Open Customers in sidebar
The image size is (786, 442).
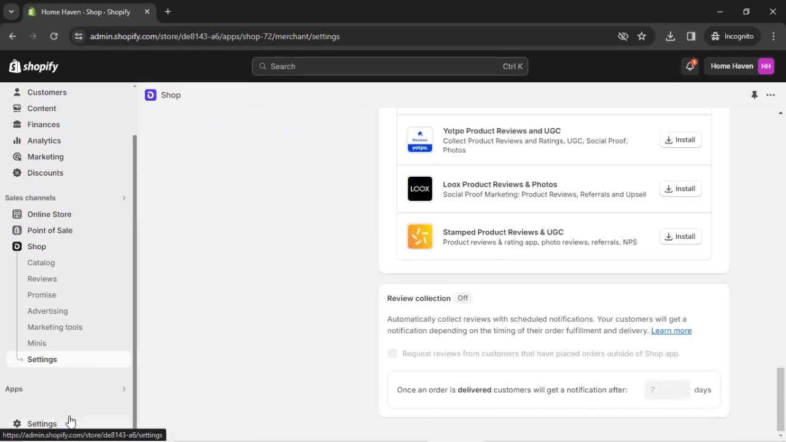[47, 92]
